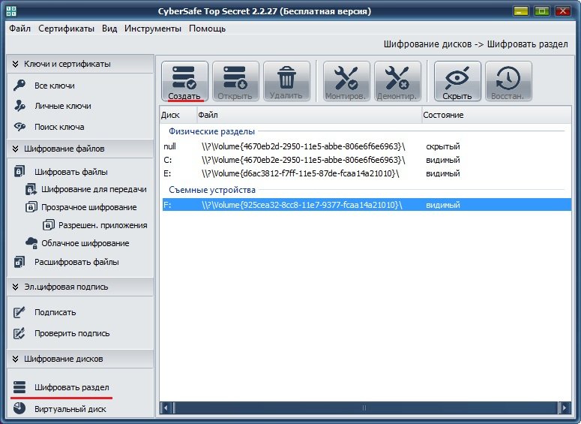Click the Восстан. restore clock button
This screenshot has height=424, width=581.
(x=508, y=81)
